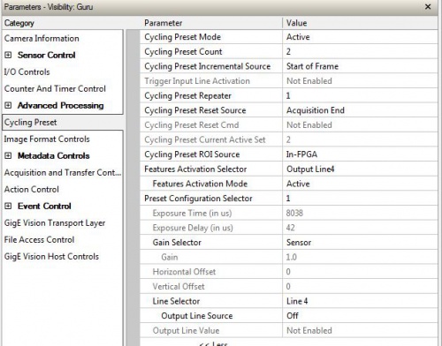Close the Parameters panel

(428, 6)
